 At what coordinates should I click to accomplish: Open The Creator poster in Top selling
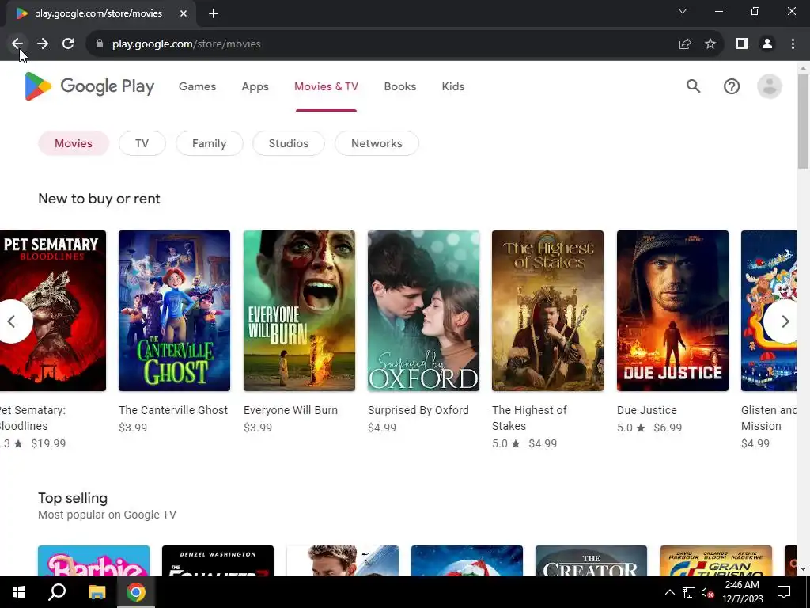click(x=591, y=560)
